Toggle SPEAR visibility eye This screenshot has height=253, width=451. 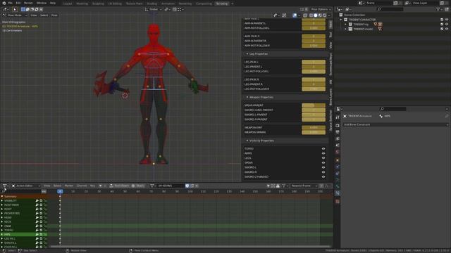click(323, 162)
